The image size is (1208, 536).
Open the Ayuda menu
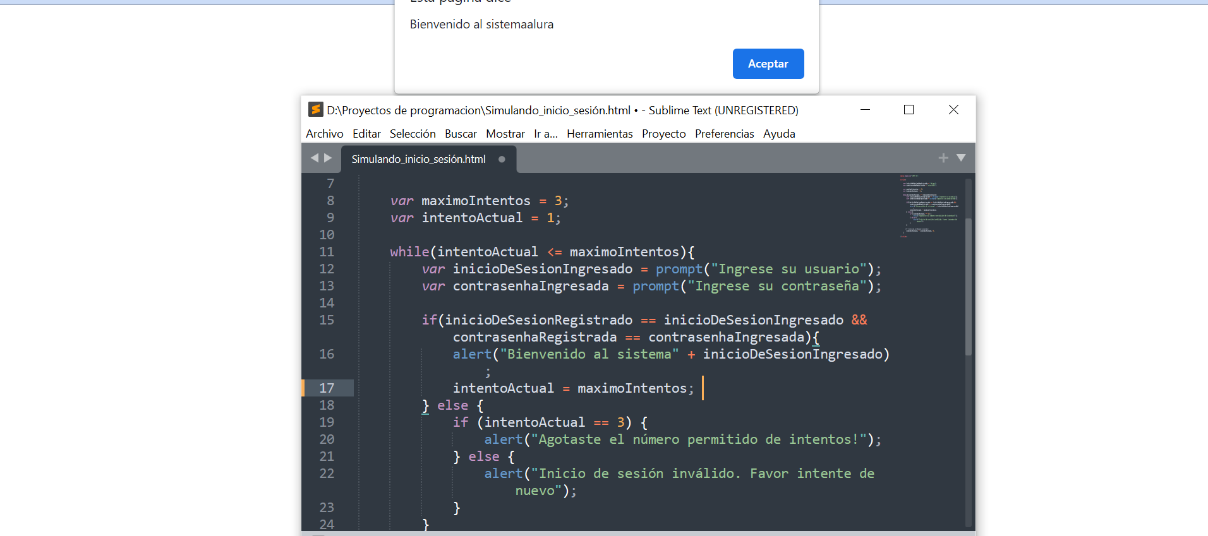[779, 134]
